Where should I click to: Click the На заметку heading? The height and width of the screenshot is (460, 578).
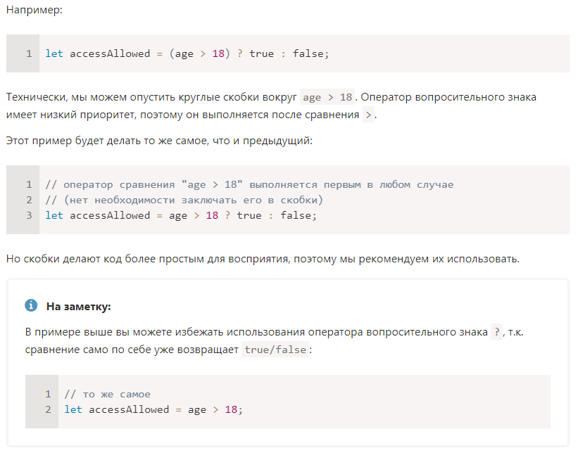pos(79,307)
